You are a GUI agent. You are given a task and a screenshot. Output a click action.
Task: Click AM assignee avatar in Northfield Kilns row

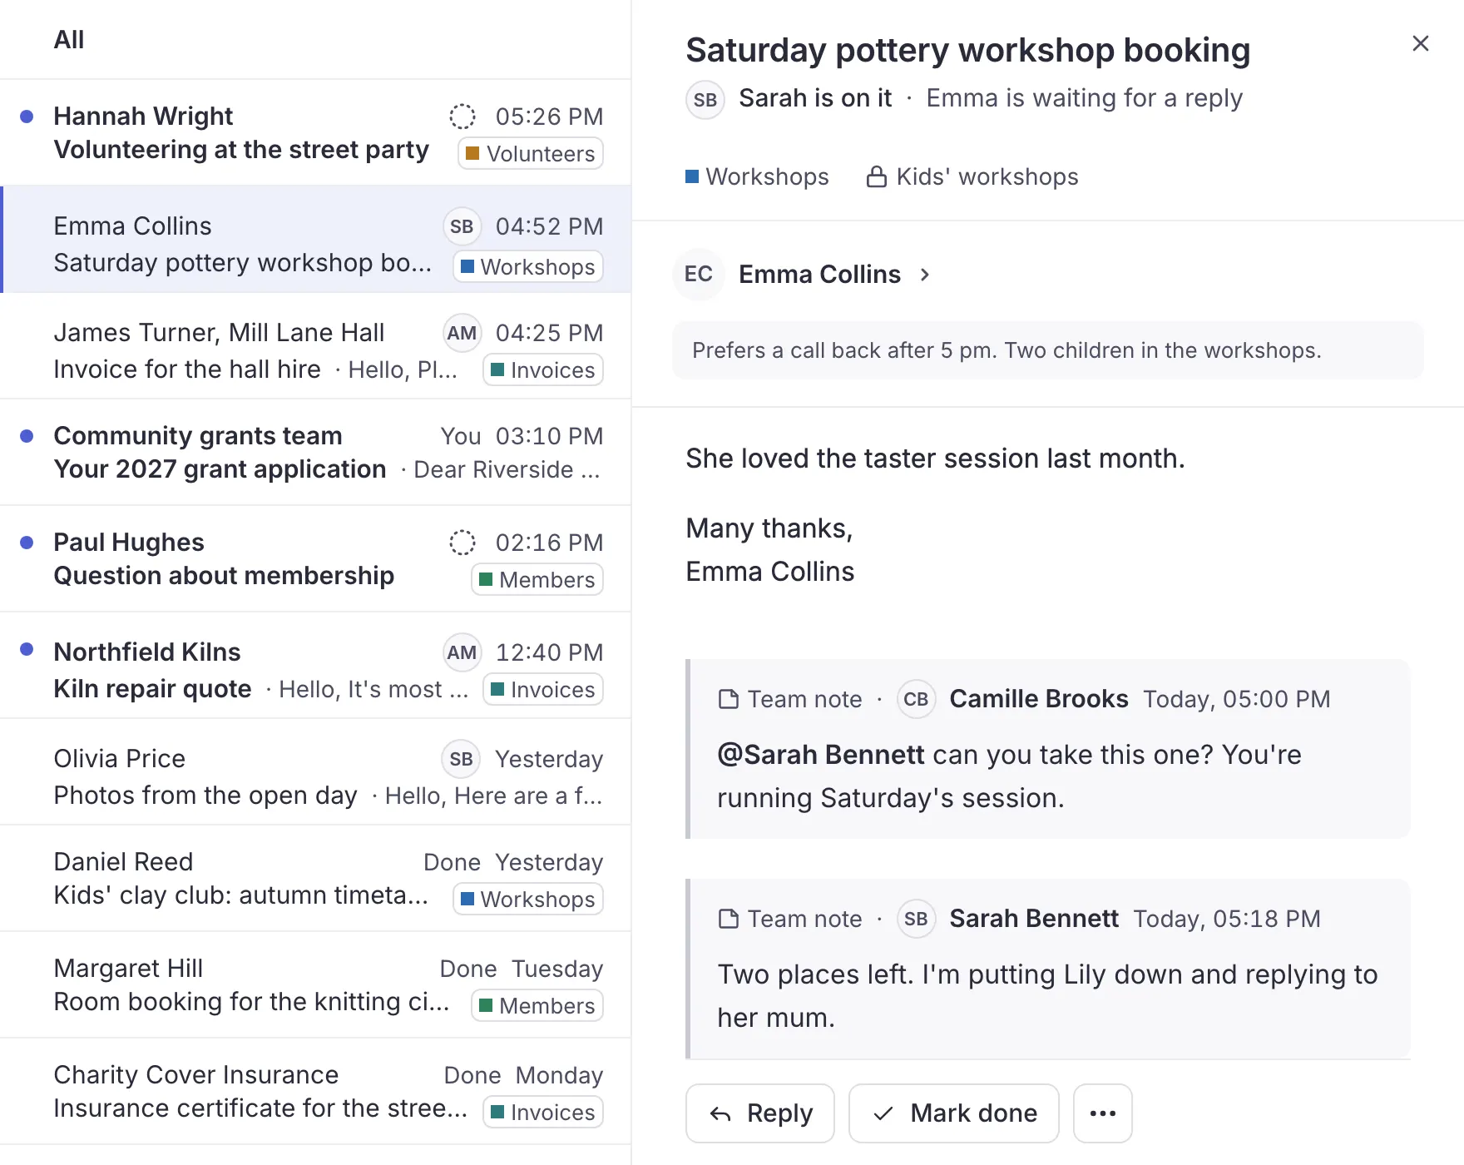[462, 652]
